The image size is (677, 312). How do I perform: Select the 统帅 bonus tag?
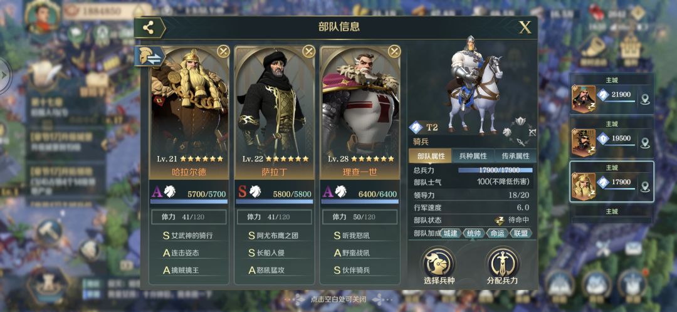(x=474, y=234)
